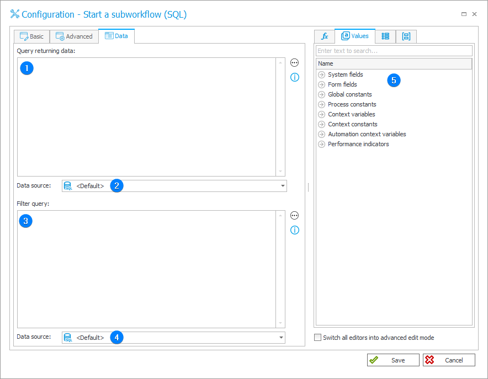Open ellipsis editor for Filter query
Viewport: 488px width, 379px height.
(x=294, y=216)
